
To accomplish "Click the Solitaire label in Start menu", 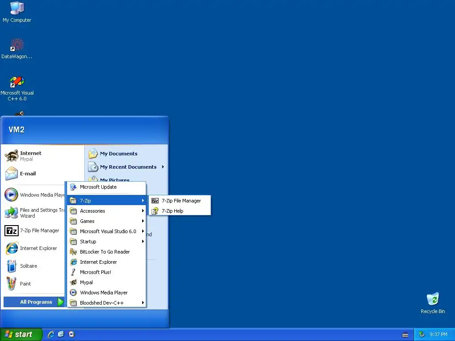I will 28,266.
